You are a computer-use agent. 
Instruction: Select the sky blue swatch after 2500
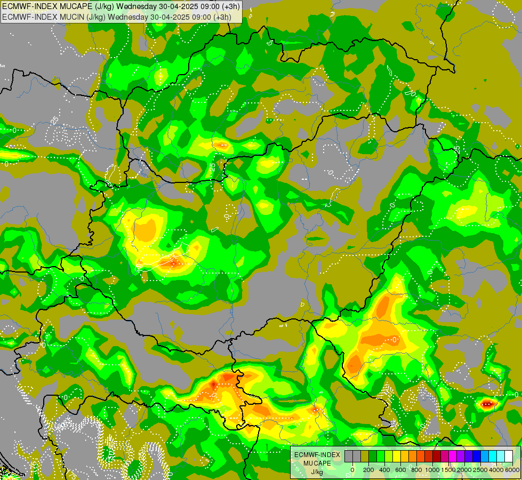[x=485, y=456]
